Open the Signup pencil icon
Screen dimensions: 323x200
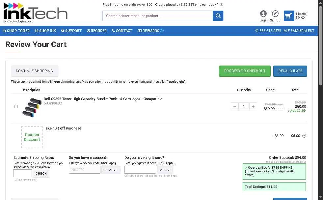tap(275, 14)
